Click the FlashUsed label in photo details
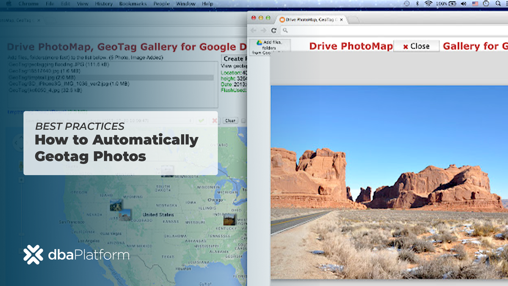508x286 pixels. tap(234, 90)
